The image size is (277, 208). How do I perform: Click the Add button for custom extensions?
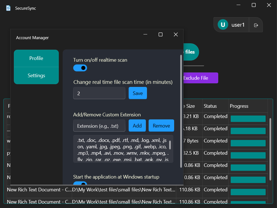click(137, 126)
